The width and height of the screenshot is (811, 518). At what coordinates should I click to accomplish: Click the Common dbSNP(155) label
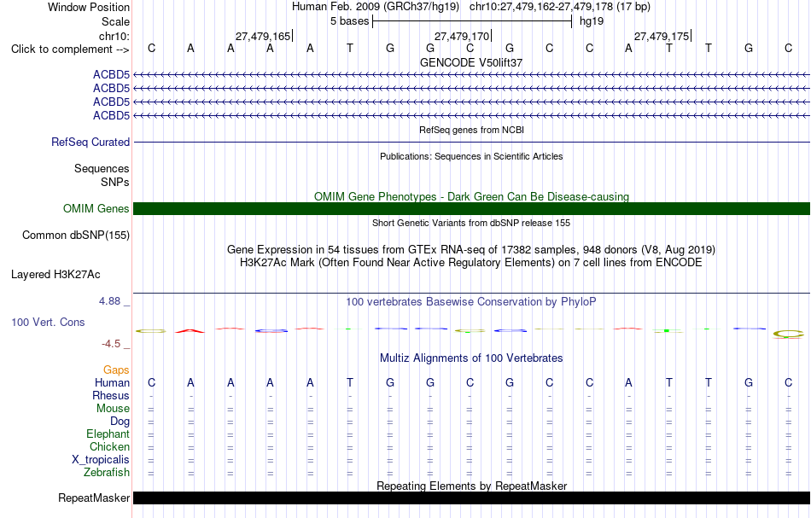coord(76,236)
